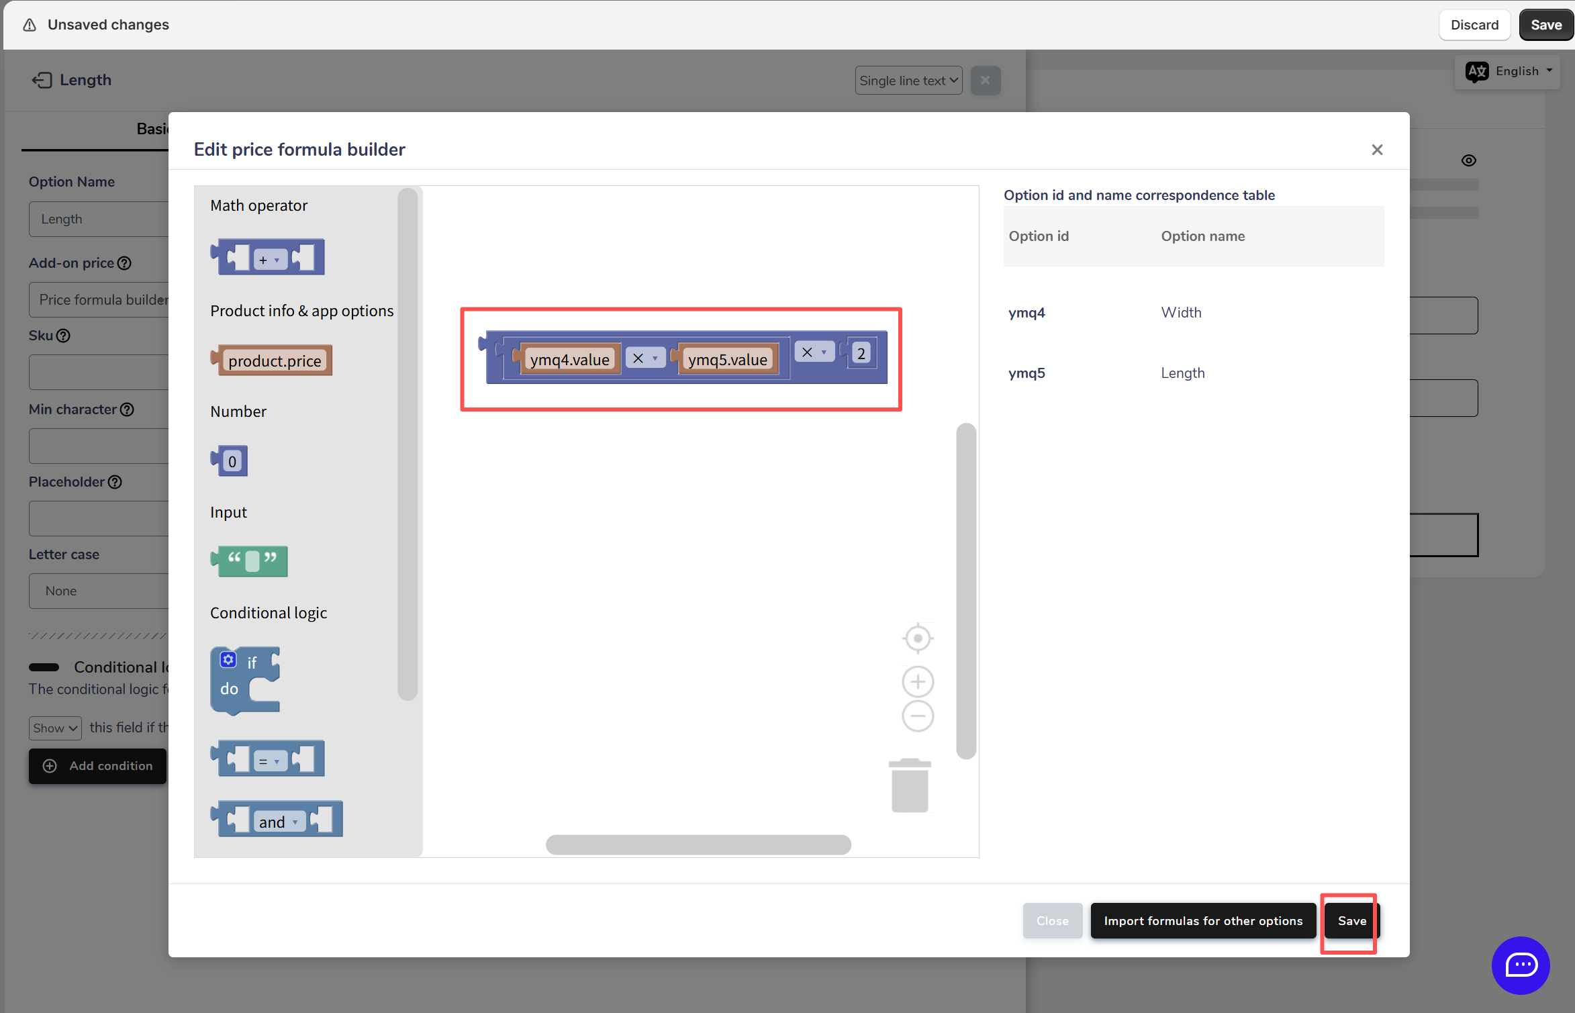Expand the English language selector
1575x1013 pixels.
(x=1510, y=71)
